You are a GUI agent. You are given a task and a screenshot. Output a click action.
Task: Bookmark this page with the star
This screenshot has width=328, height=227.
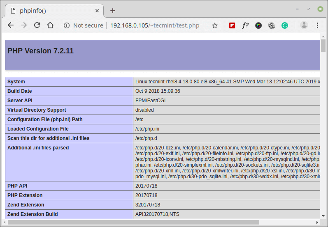pos(215,25)
